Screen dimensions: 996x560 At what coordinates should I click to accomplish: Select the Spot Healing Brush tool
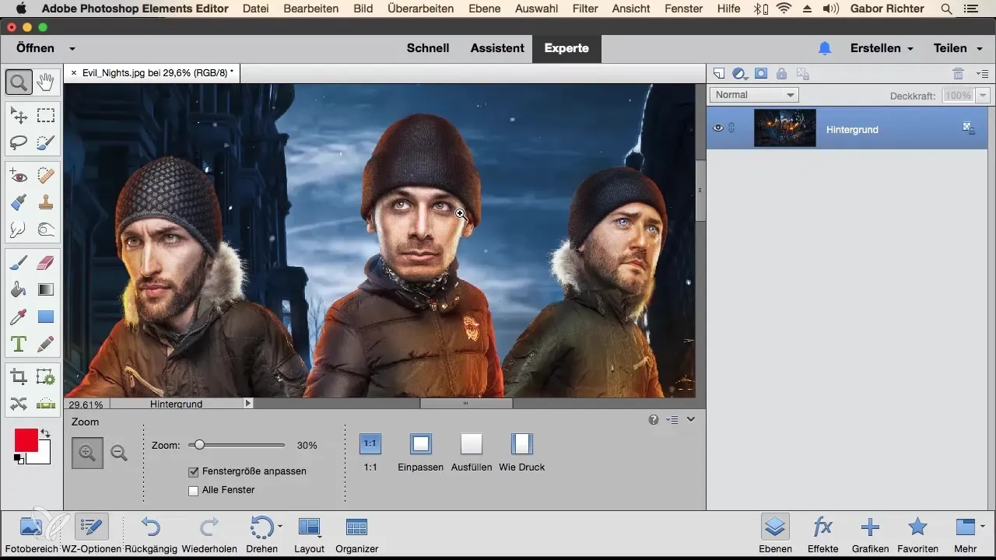tap(46, 177)
